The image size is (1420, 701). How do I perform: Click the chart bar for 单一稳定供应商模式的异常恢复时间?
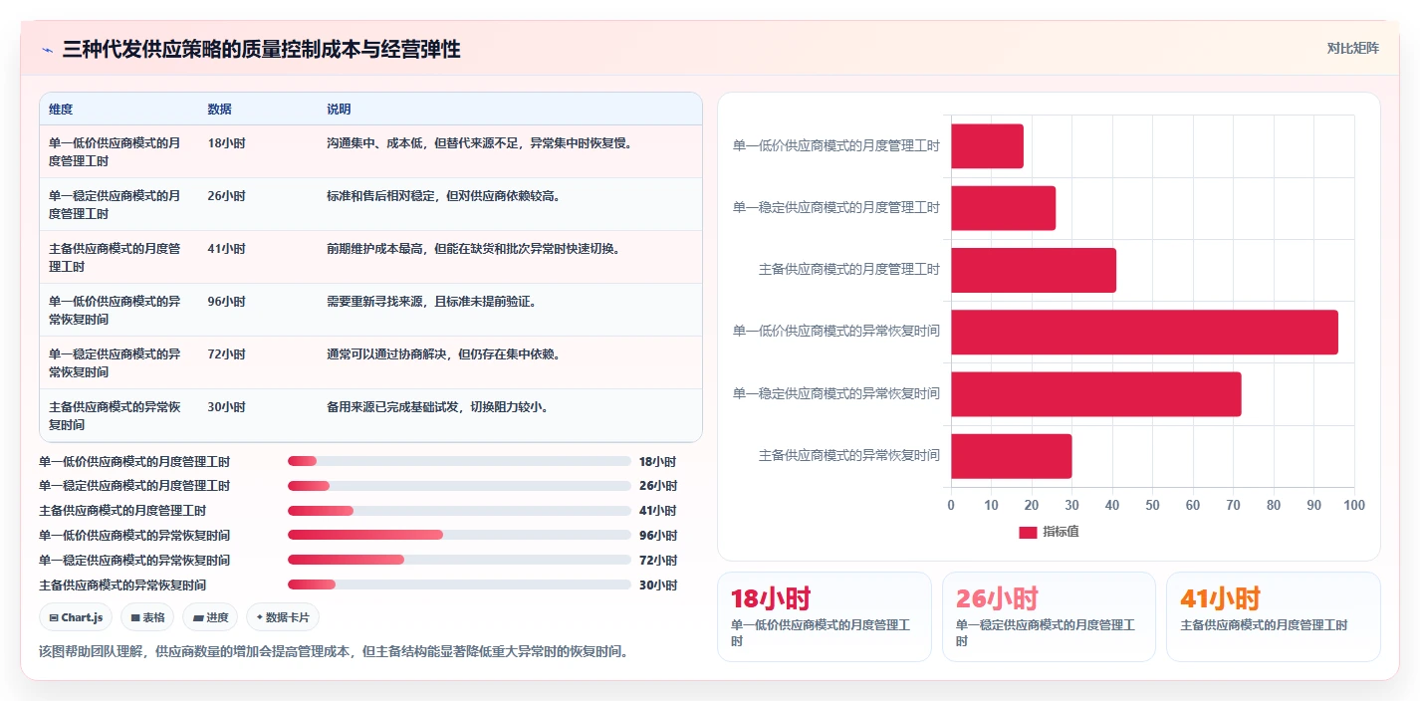1096,393
